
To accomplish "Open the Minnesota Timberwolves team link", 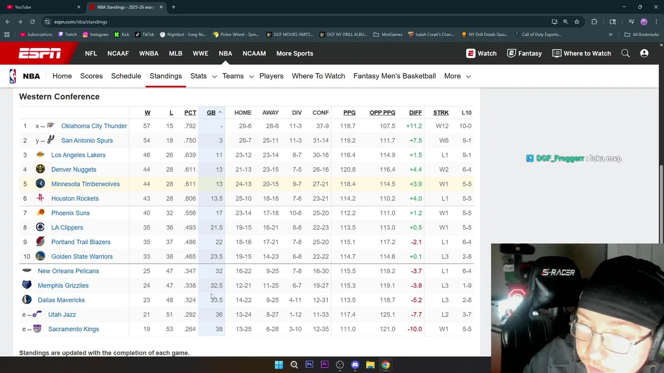I will click(85, 184).
